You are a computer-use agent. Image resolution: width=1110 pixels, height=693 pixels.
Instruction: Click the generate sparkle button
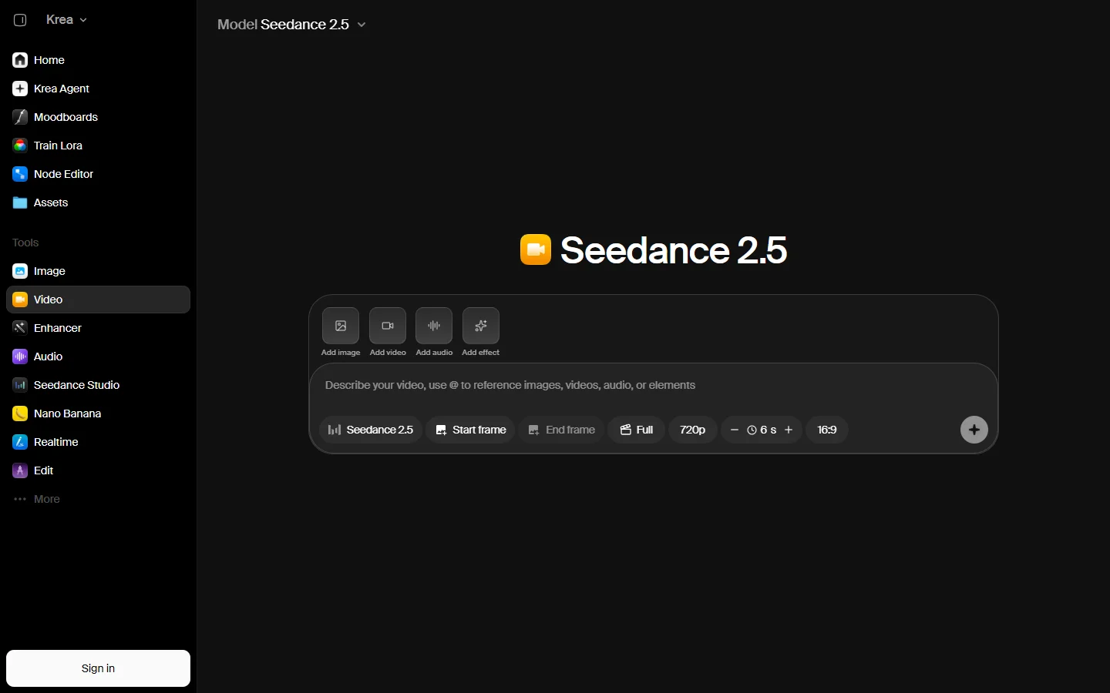pos(974,430)
